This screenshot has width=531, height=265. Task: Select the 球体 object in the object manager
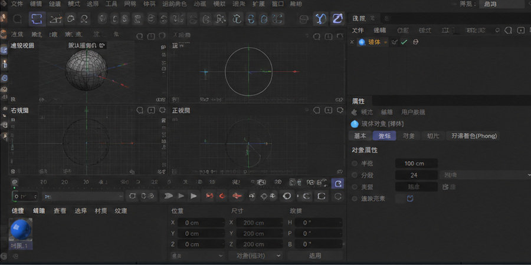[374, 42]
